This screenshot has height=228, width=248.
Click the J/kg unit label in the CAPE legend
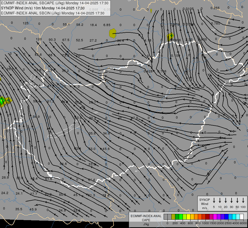(x=146, y=224)
